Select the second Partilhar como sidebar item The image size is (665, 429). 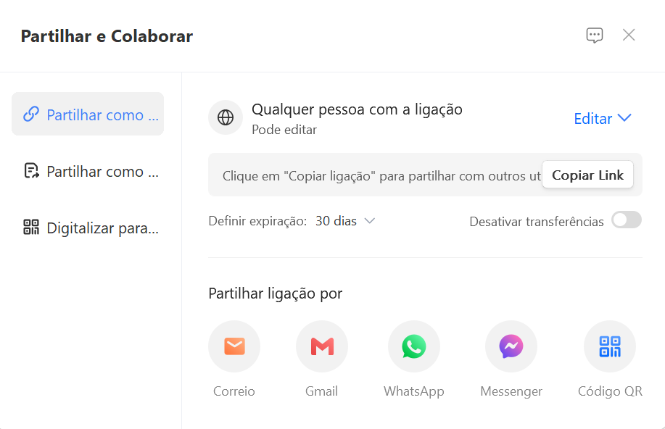tap(87, 171)
